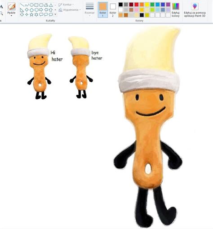Pick the custom mustard yellow swatch

coord(147,15)
